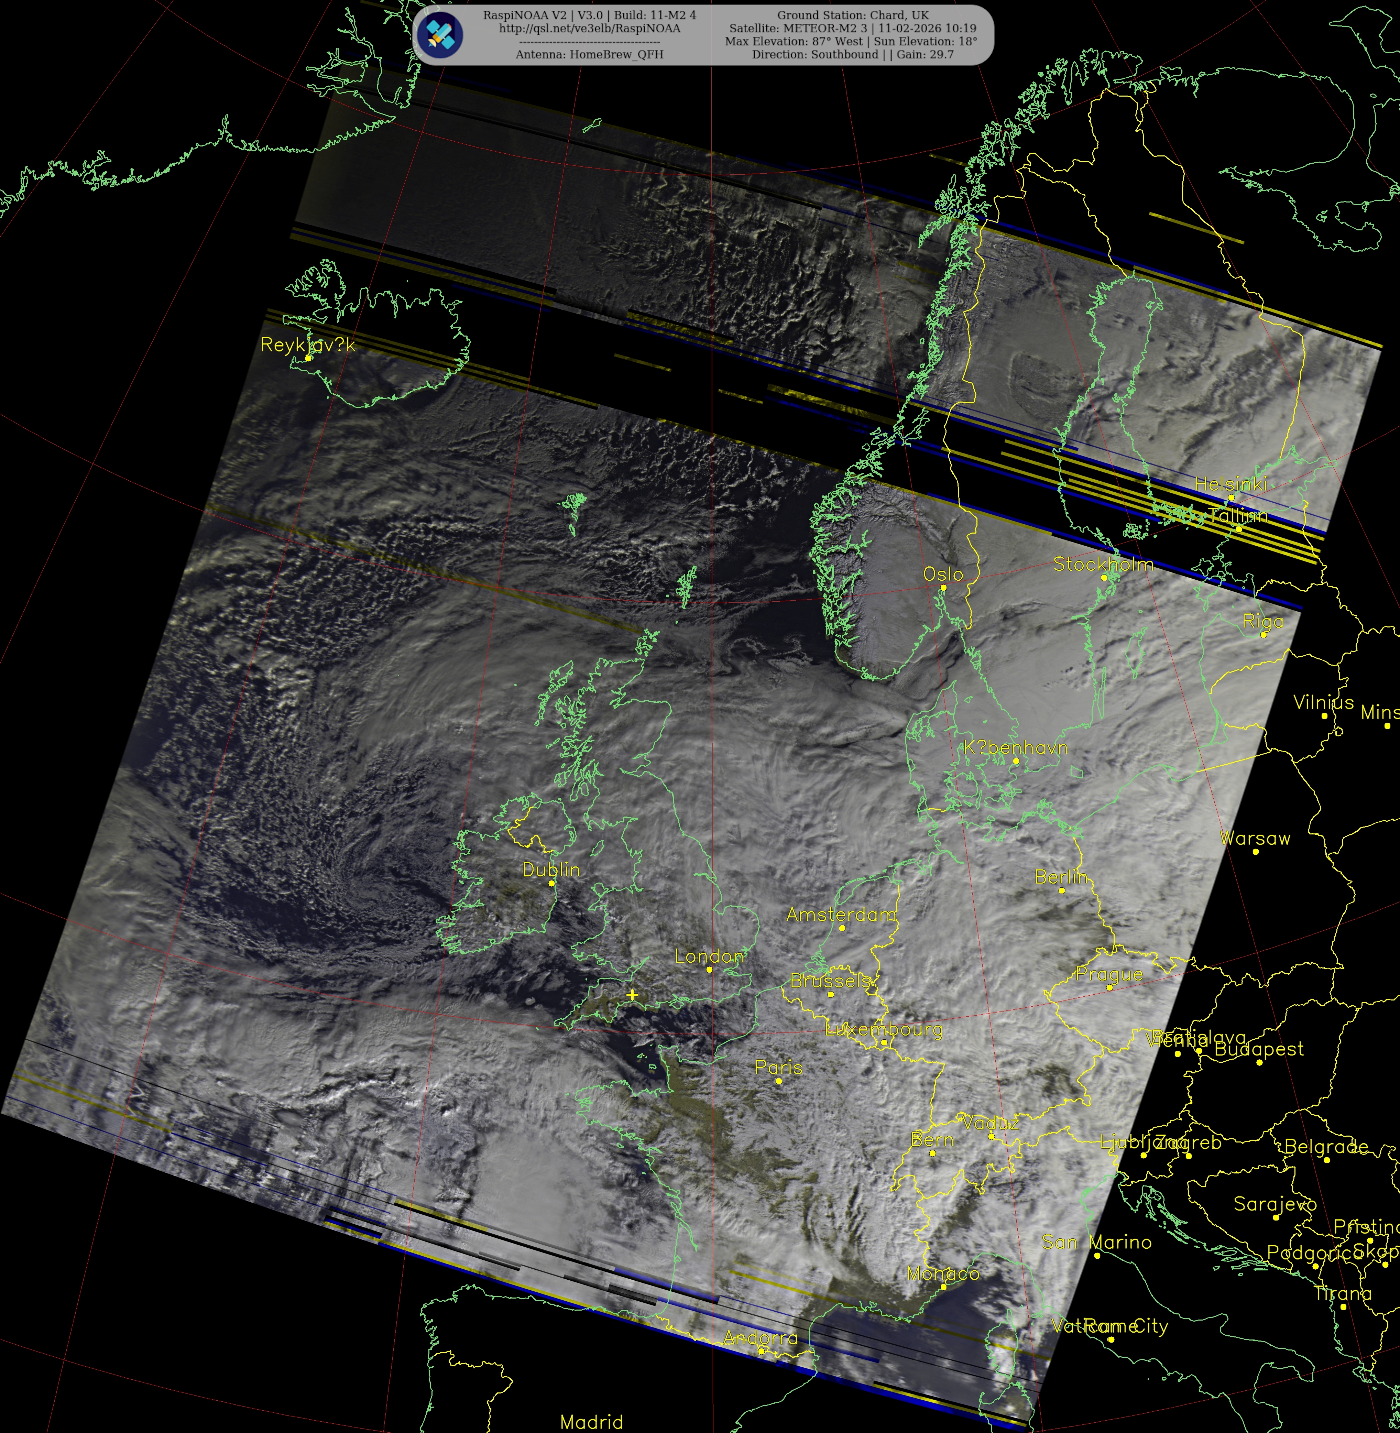
Task: Click the Stockholm city dot marker
Action: pyautogui.click(x=1104, y=578)
